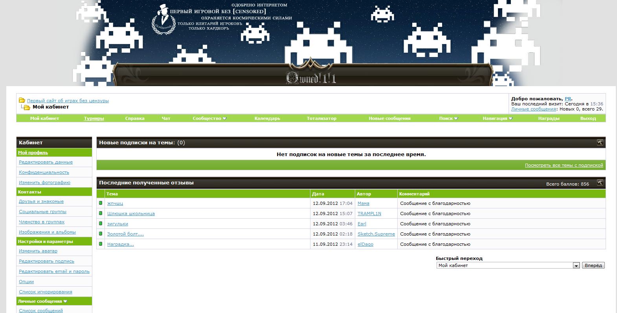Go to Календарь in the navigation bar
617x313 pixels.
(267, 118)
